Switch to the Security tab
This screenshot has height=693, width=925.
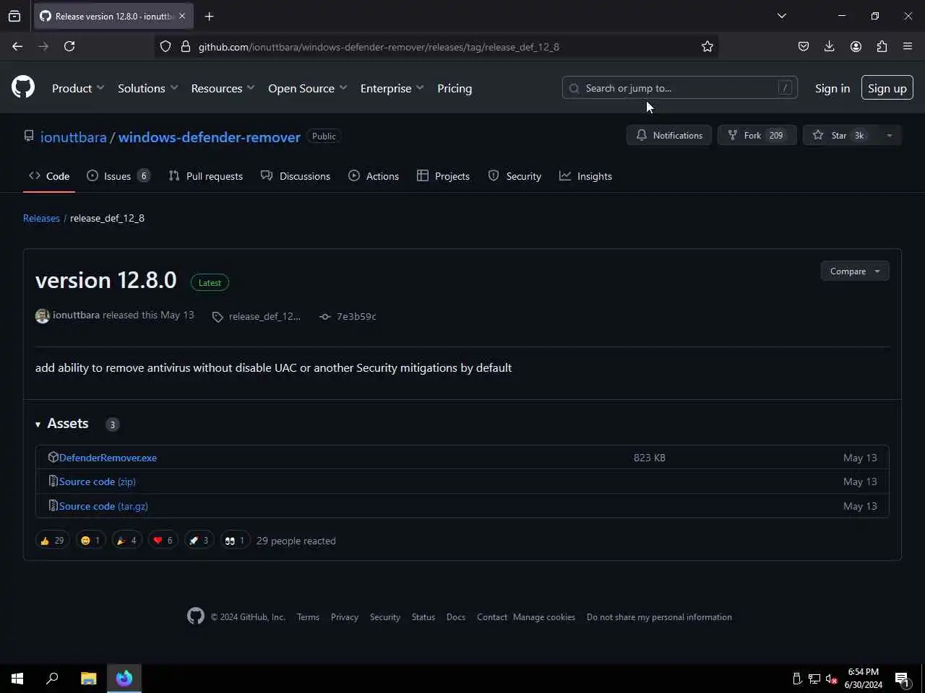pyautogui.click(x=515, y=176)
